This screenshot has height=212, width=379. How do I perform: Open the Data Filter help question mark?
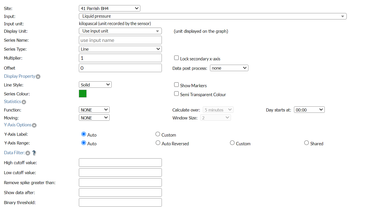[34, 153]
